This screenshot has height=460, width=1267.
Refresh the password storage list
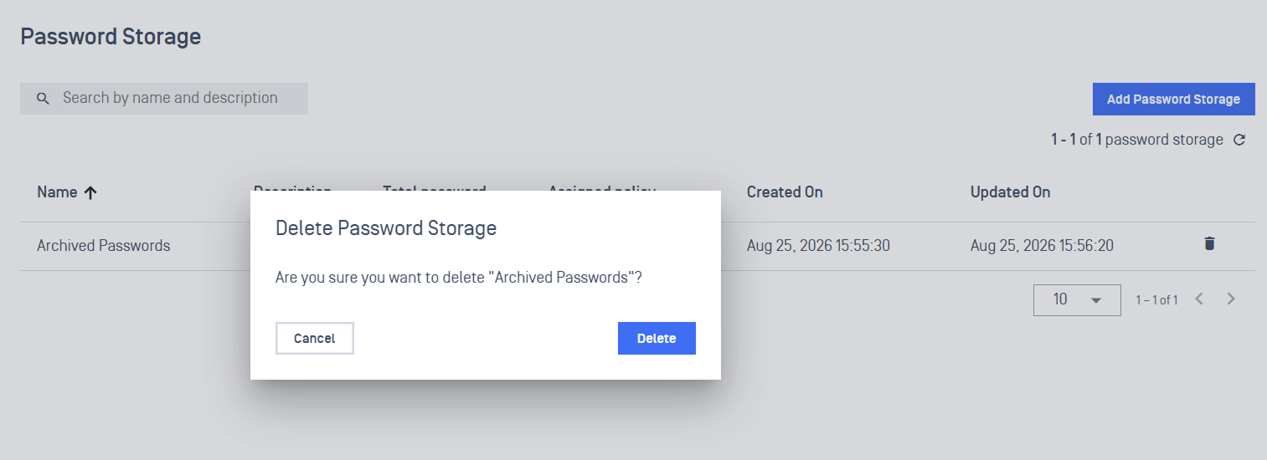pyautogui.click(x=1240, y=140)
